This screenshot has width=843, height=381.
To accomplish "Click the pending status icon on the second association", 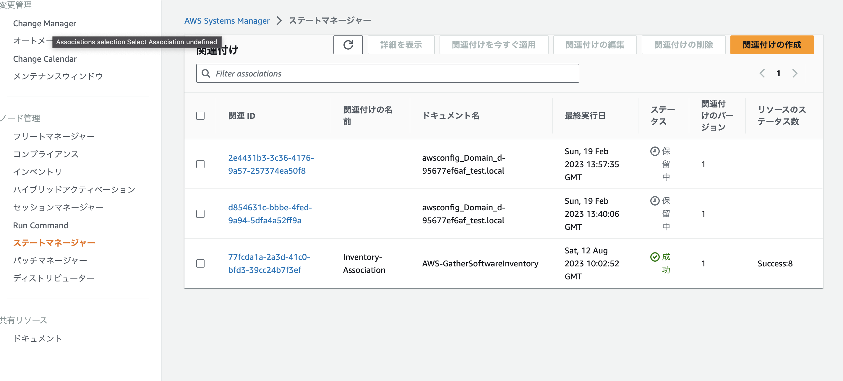I will 654,201.
